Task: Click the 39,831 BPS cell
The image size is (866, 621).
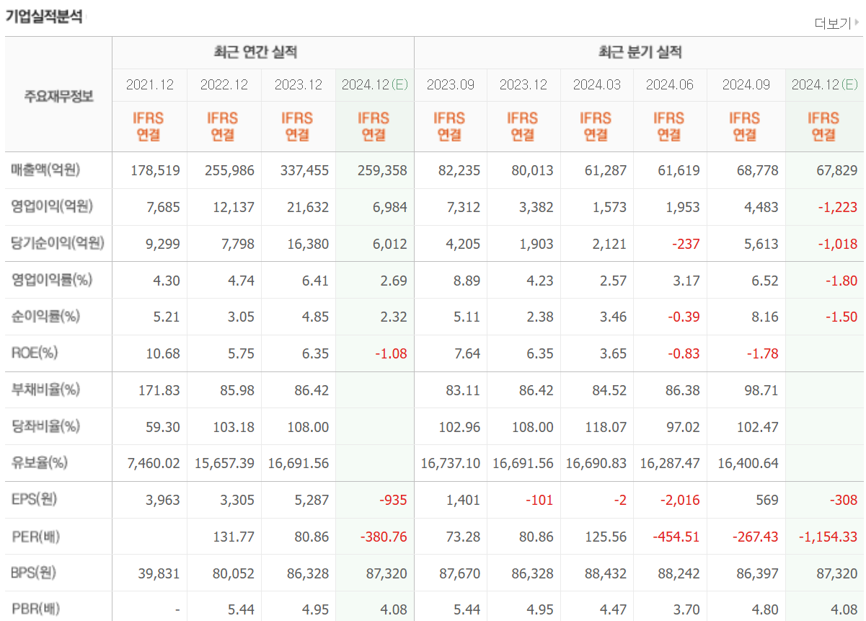Action: pos(159,574)
